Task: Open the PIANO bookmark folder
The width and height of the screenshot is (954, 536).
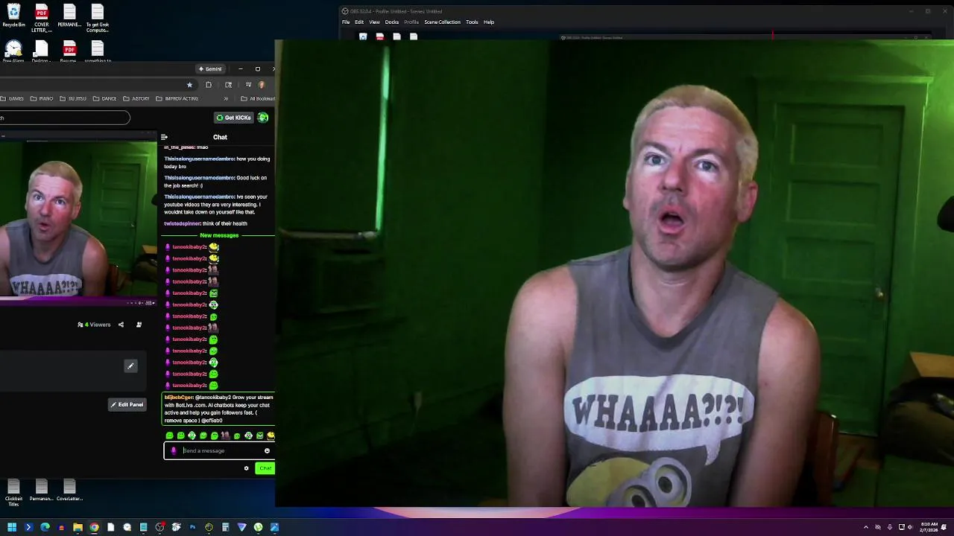Action: (x=42, y=98)
